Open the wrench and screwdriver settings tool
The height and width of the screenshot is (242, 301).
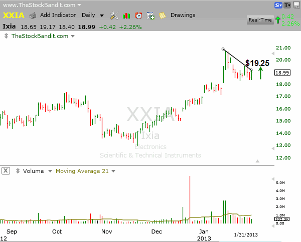(x=114, y=15)
